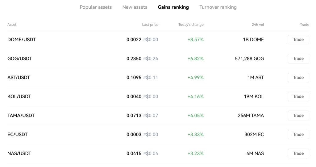The width and height of the screenshot is (316, 167).
Task: Switch to the Popular assets tab
Action: [x=96, y=7]
